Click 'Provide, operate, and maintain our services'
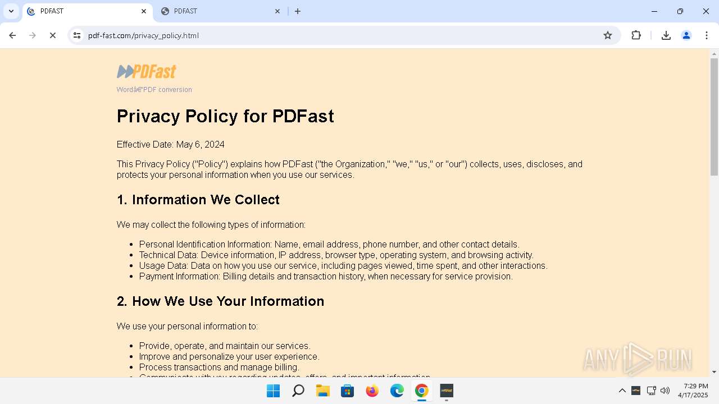 [x=225, y=346]
